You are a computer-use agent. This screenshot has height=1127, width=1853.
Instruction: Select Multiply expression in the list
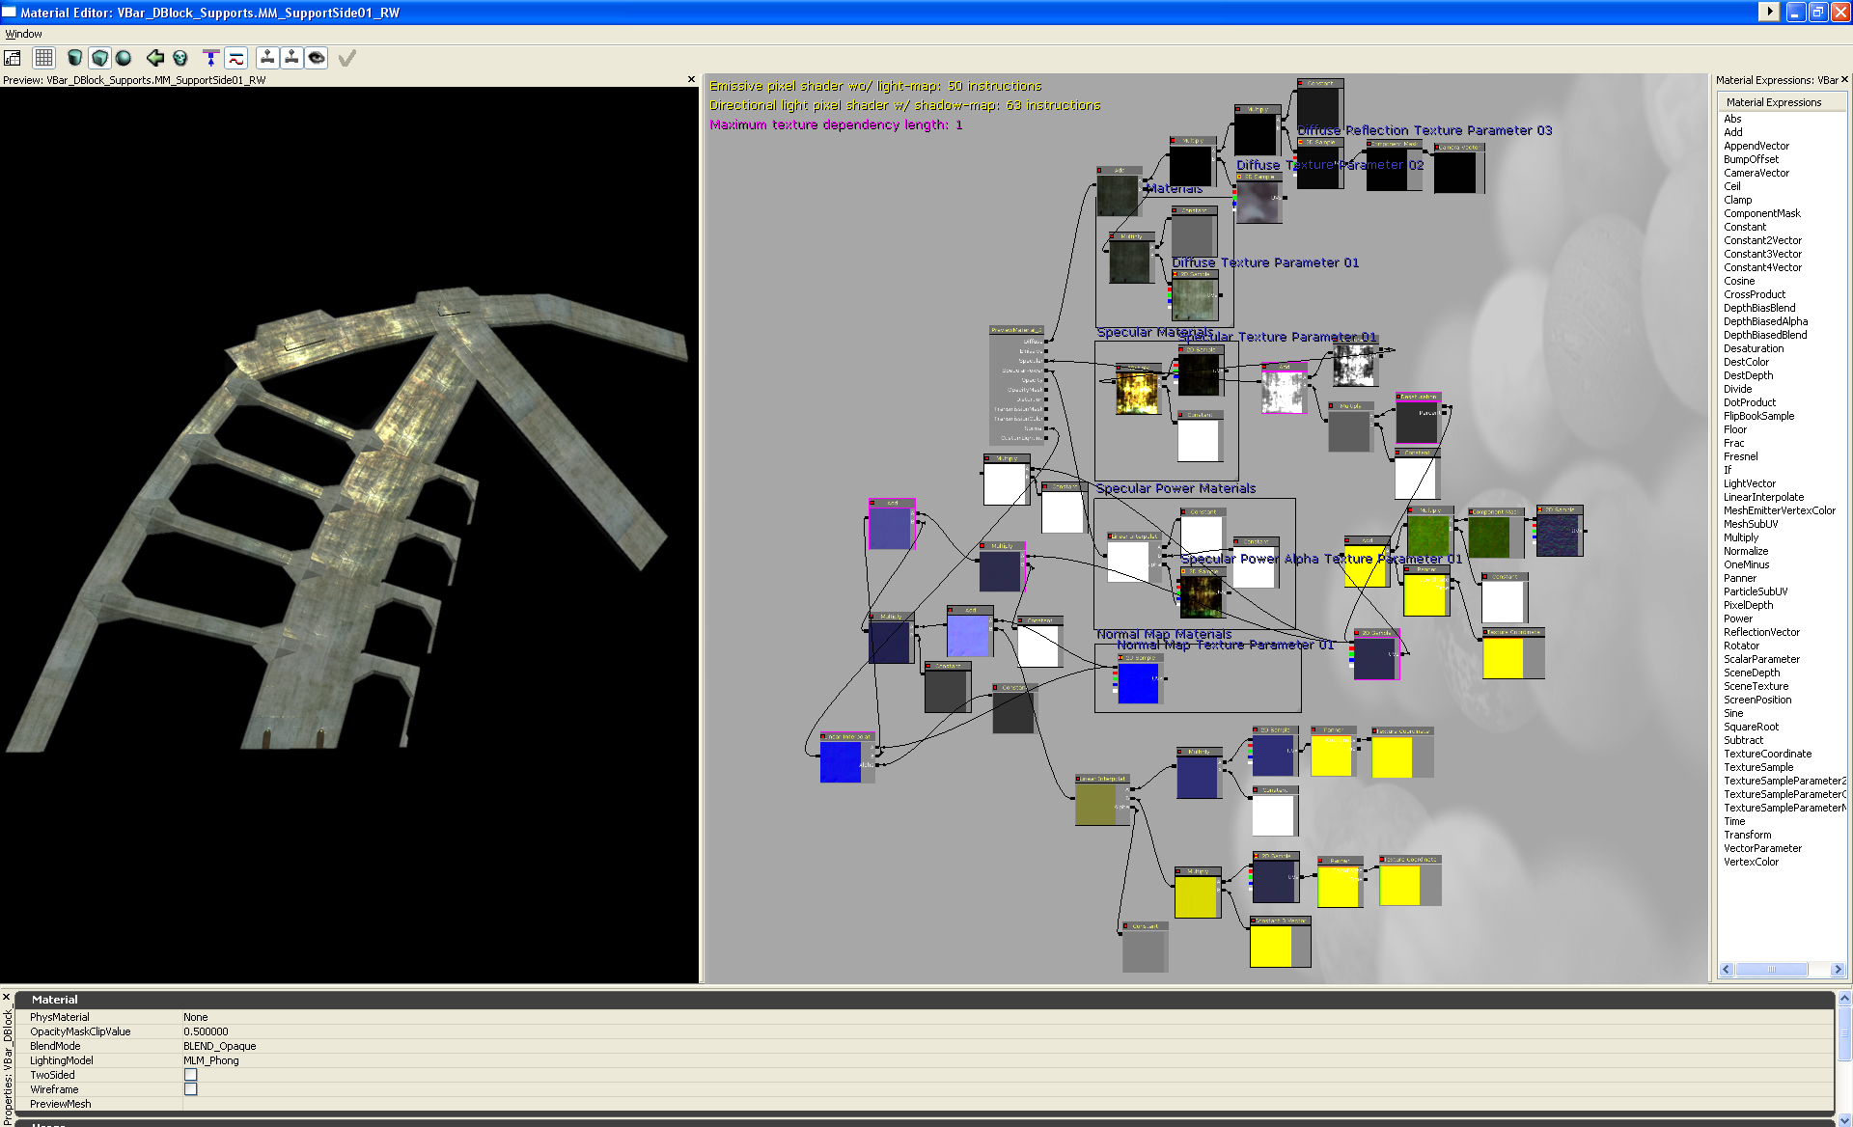(1741, 537)
